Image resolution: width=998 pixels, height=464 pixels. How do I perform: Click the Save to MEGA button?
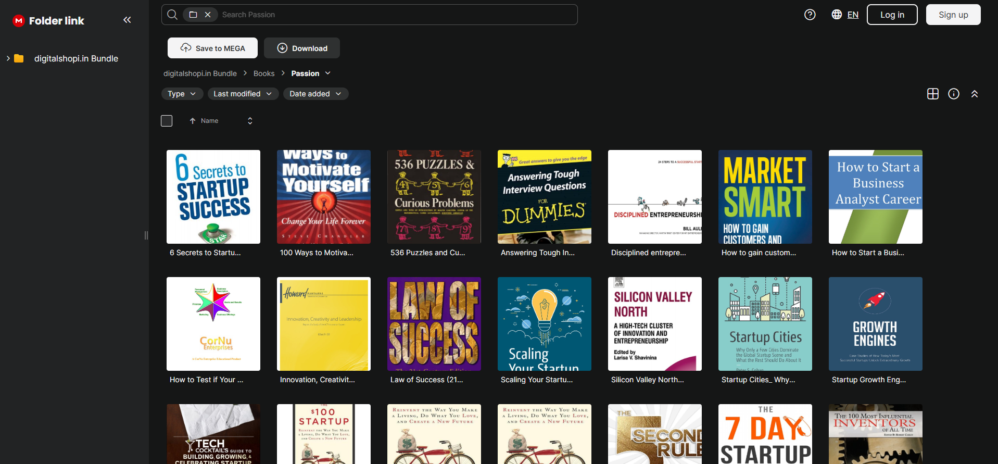pos(212,48)
